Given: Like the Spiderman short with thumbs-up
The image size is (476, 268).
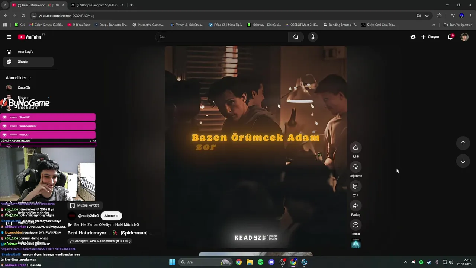Looking at the screenshot, I should click(x=356, y=147).
